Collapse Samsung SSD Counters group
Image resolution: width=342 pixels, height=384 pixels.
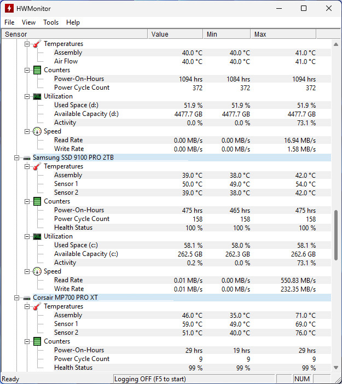27,201
